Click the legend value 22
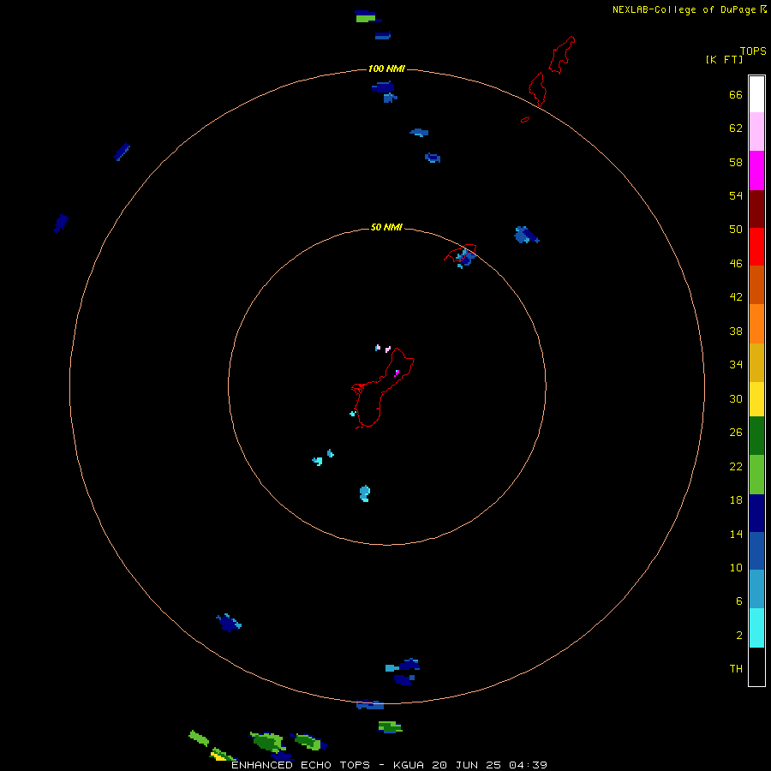Image resolution: width=771 pixels, height=771 pixels. point(736,466)
